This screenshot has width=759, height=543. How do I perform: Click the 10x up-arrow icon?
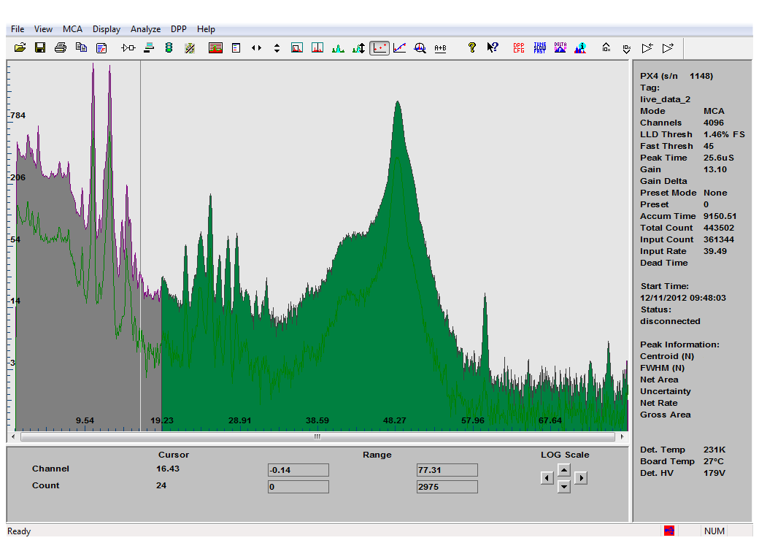tap(606, 47)
